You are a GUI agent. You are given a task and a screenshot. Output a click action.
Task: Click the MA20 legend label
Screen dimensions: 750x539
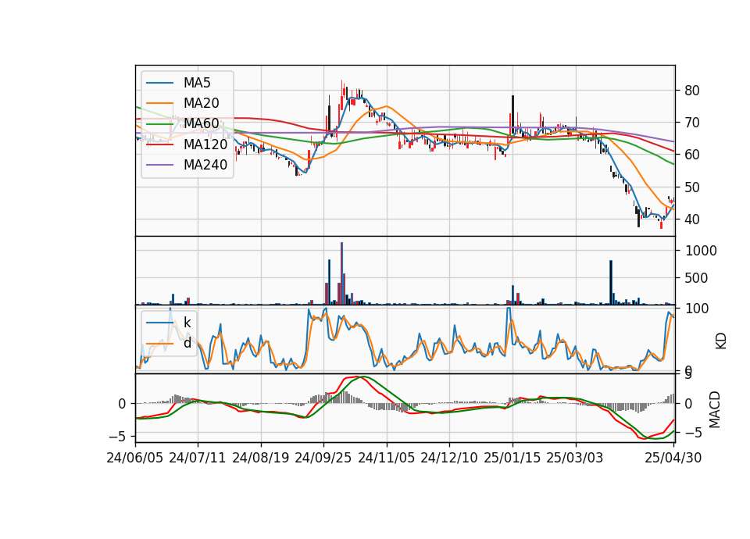pos(201,103)
